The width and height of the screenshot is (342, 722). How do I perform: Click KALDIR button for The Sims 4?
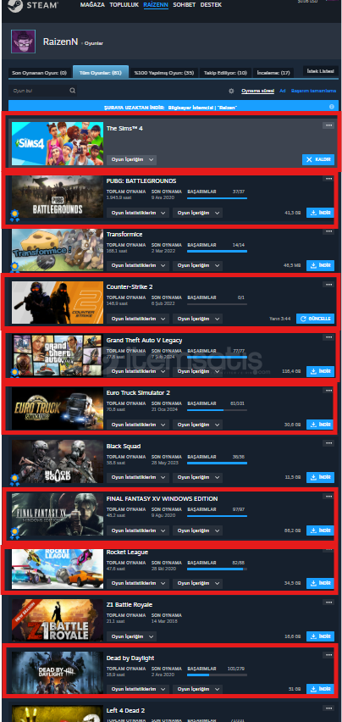point(318,159)
